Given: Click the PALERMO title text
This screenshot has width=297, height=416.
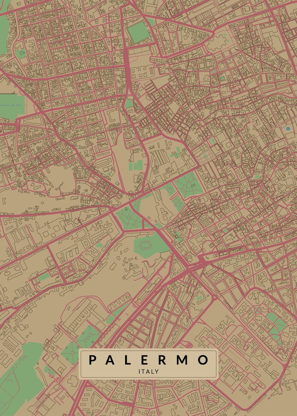Looking at the screenshot, I should pos(148,360).
